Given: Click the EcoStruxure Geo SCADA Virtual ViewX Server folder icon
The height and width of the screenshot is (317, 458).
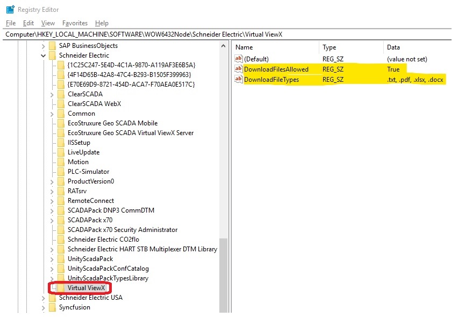Looking at the screenshot, I should pos(61,133).
